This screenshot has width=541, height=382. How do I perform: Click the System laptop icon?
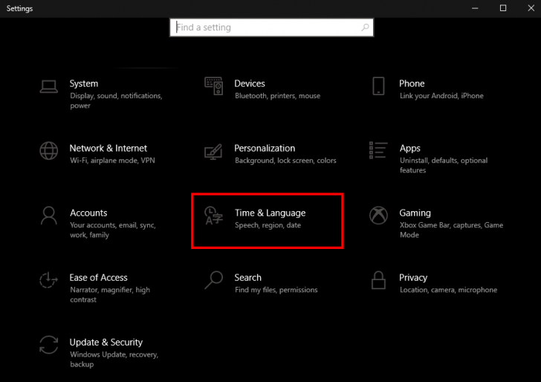click(x=49, y=86)
